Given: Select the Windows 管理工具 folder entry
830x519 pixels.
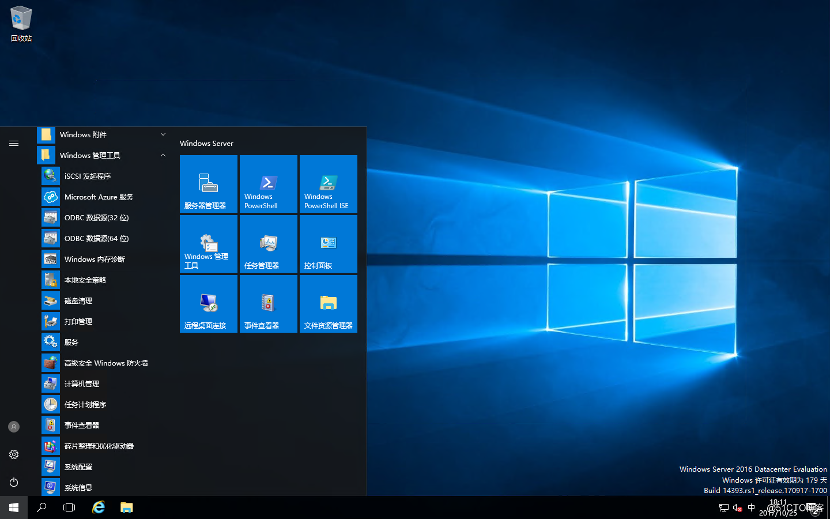Looking at the screenshot, I should (105, 155).
